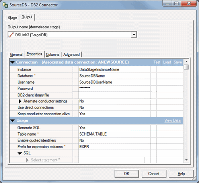The height and width of the screenshot is (183, 199).
Task: Expand Alternate conductor settings
Action: 20,101
